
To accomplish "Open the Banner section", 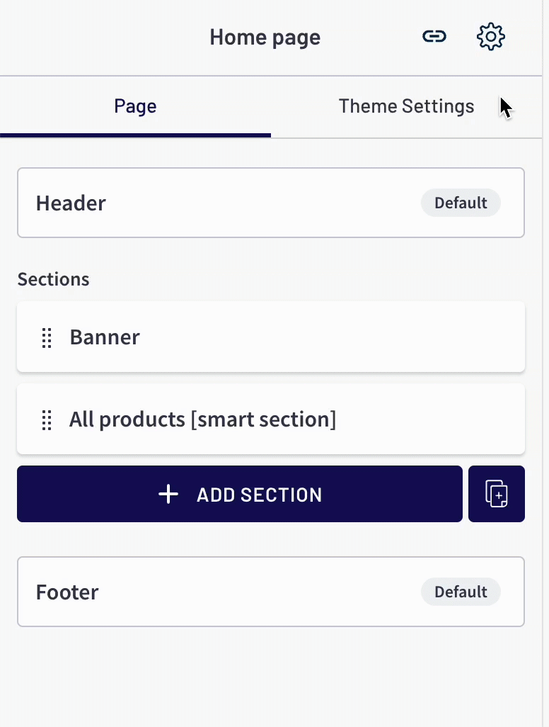I will (271, 337).
